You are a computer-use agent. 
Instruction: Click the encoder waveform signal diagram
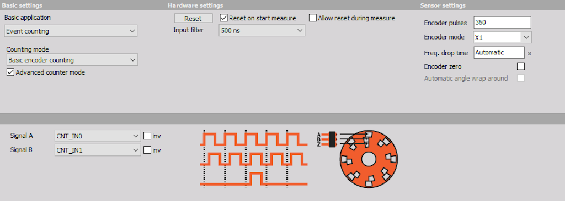tap(254, 158)
